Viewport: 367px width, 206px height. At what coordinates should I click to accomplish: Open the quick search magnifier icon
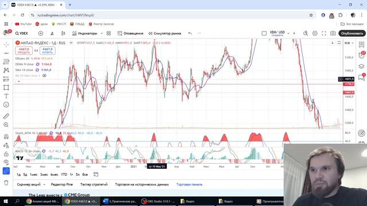(x=306, y=33)
